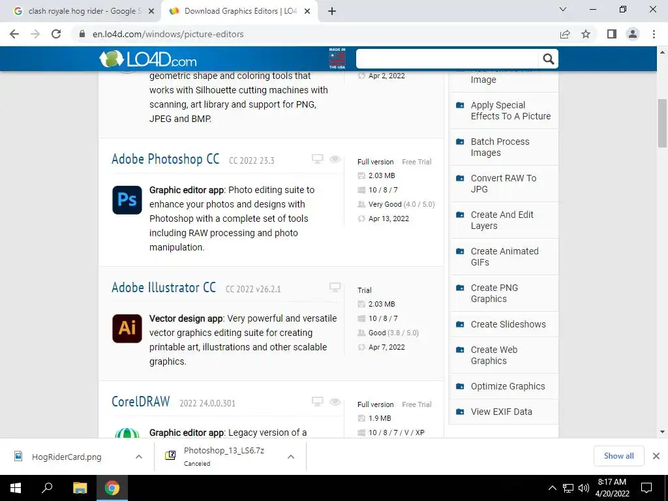Open Windows taskbar search
The image size is (668, 501).
(x=47, y=488)
